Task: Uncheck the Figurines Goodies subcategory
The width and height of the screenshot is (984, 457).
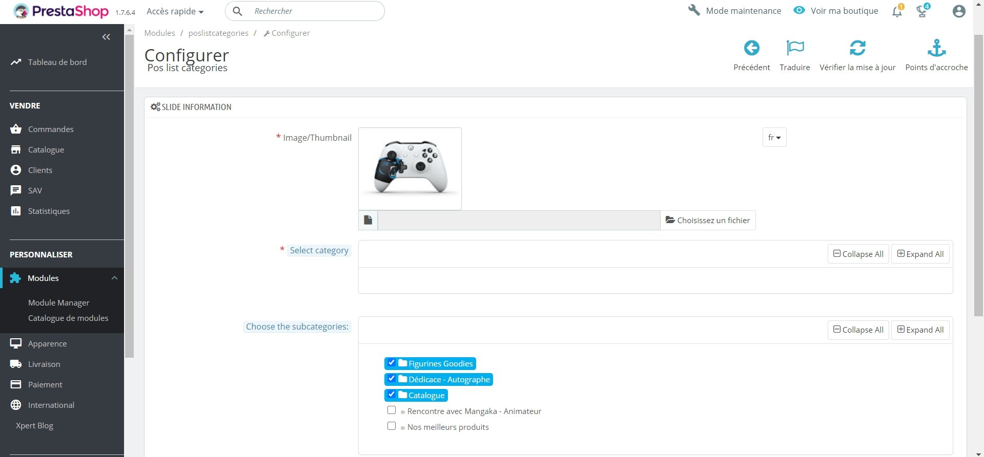Action: [392, 363]
